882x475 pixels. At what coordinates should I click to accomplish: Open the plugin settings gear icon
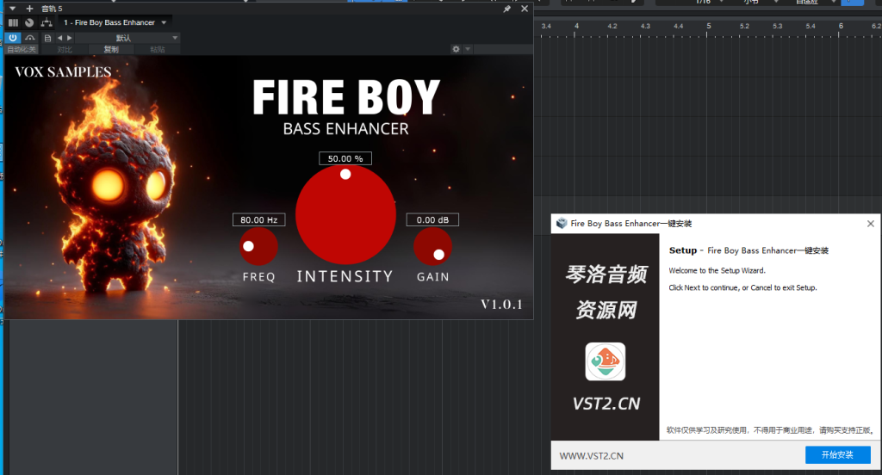pyautogui.click(x=457, y=49)
